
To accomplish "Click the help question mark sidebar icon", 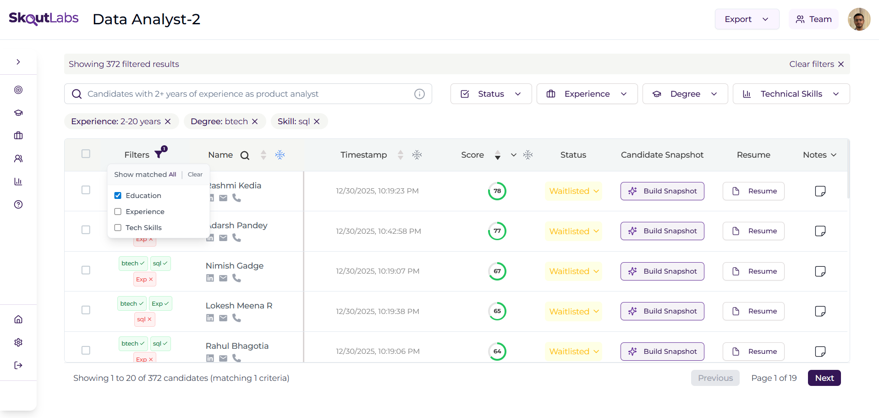I will tap(18, 204).
